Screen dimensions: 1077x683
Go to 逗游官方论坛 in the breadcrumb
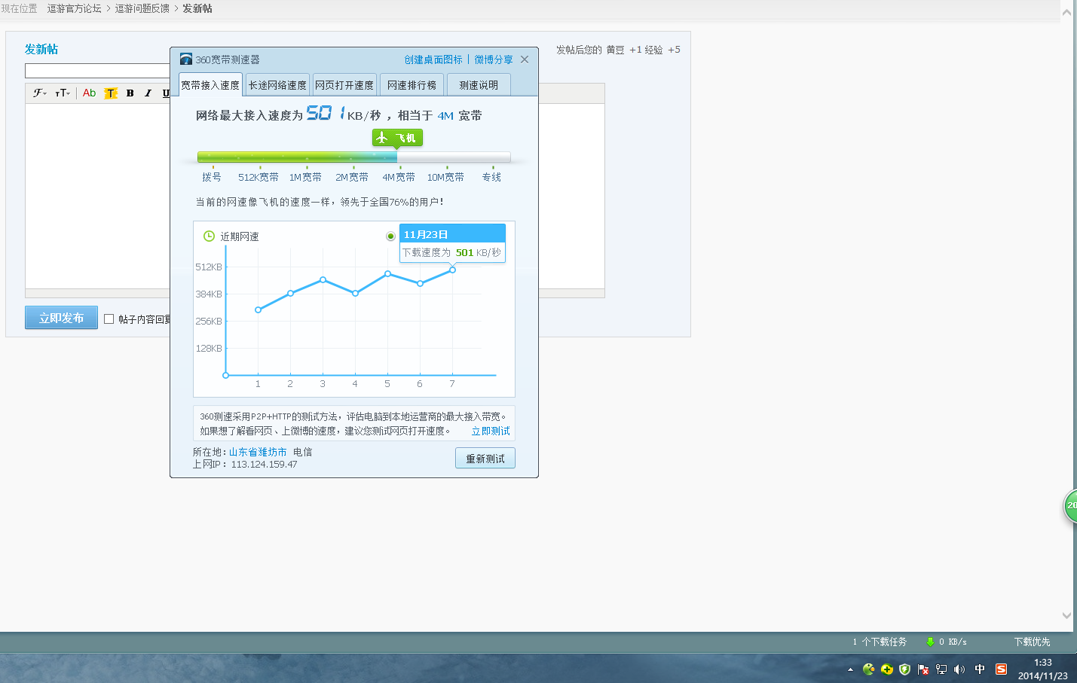click(74, 8)
